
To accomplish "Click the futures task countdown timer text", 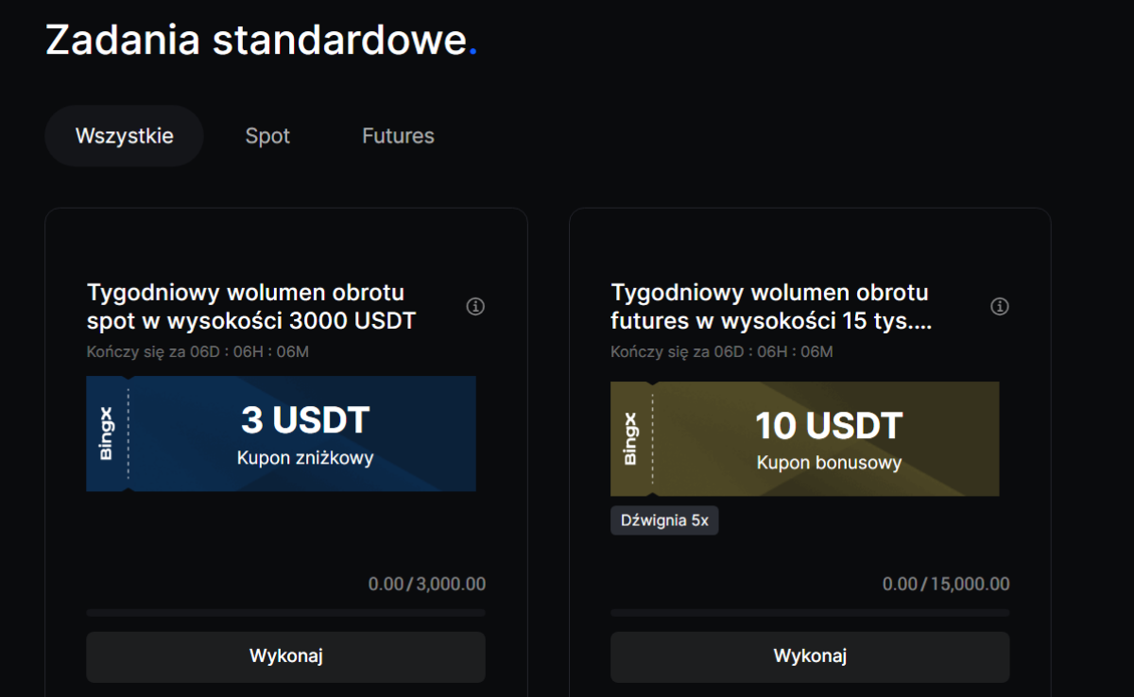I will click(x=722, y=352).
